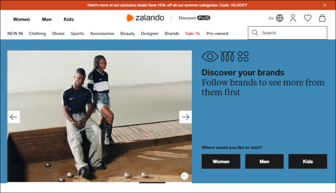Open the shopping bag icon
The image size is (336, 193).
pyautogui.click(x=322, y=18)
